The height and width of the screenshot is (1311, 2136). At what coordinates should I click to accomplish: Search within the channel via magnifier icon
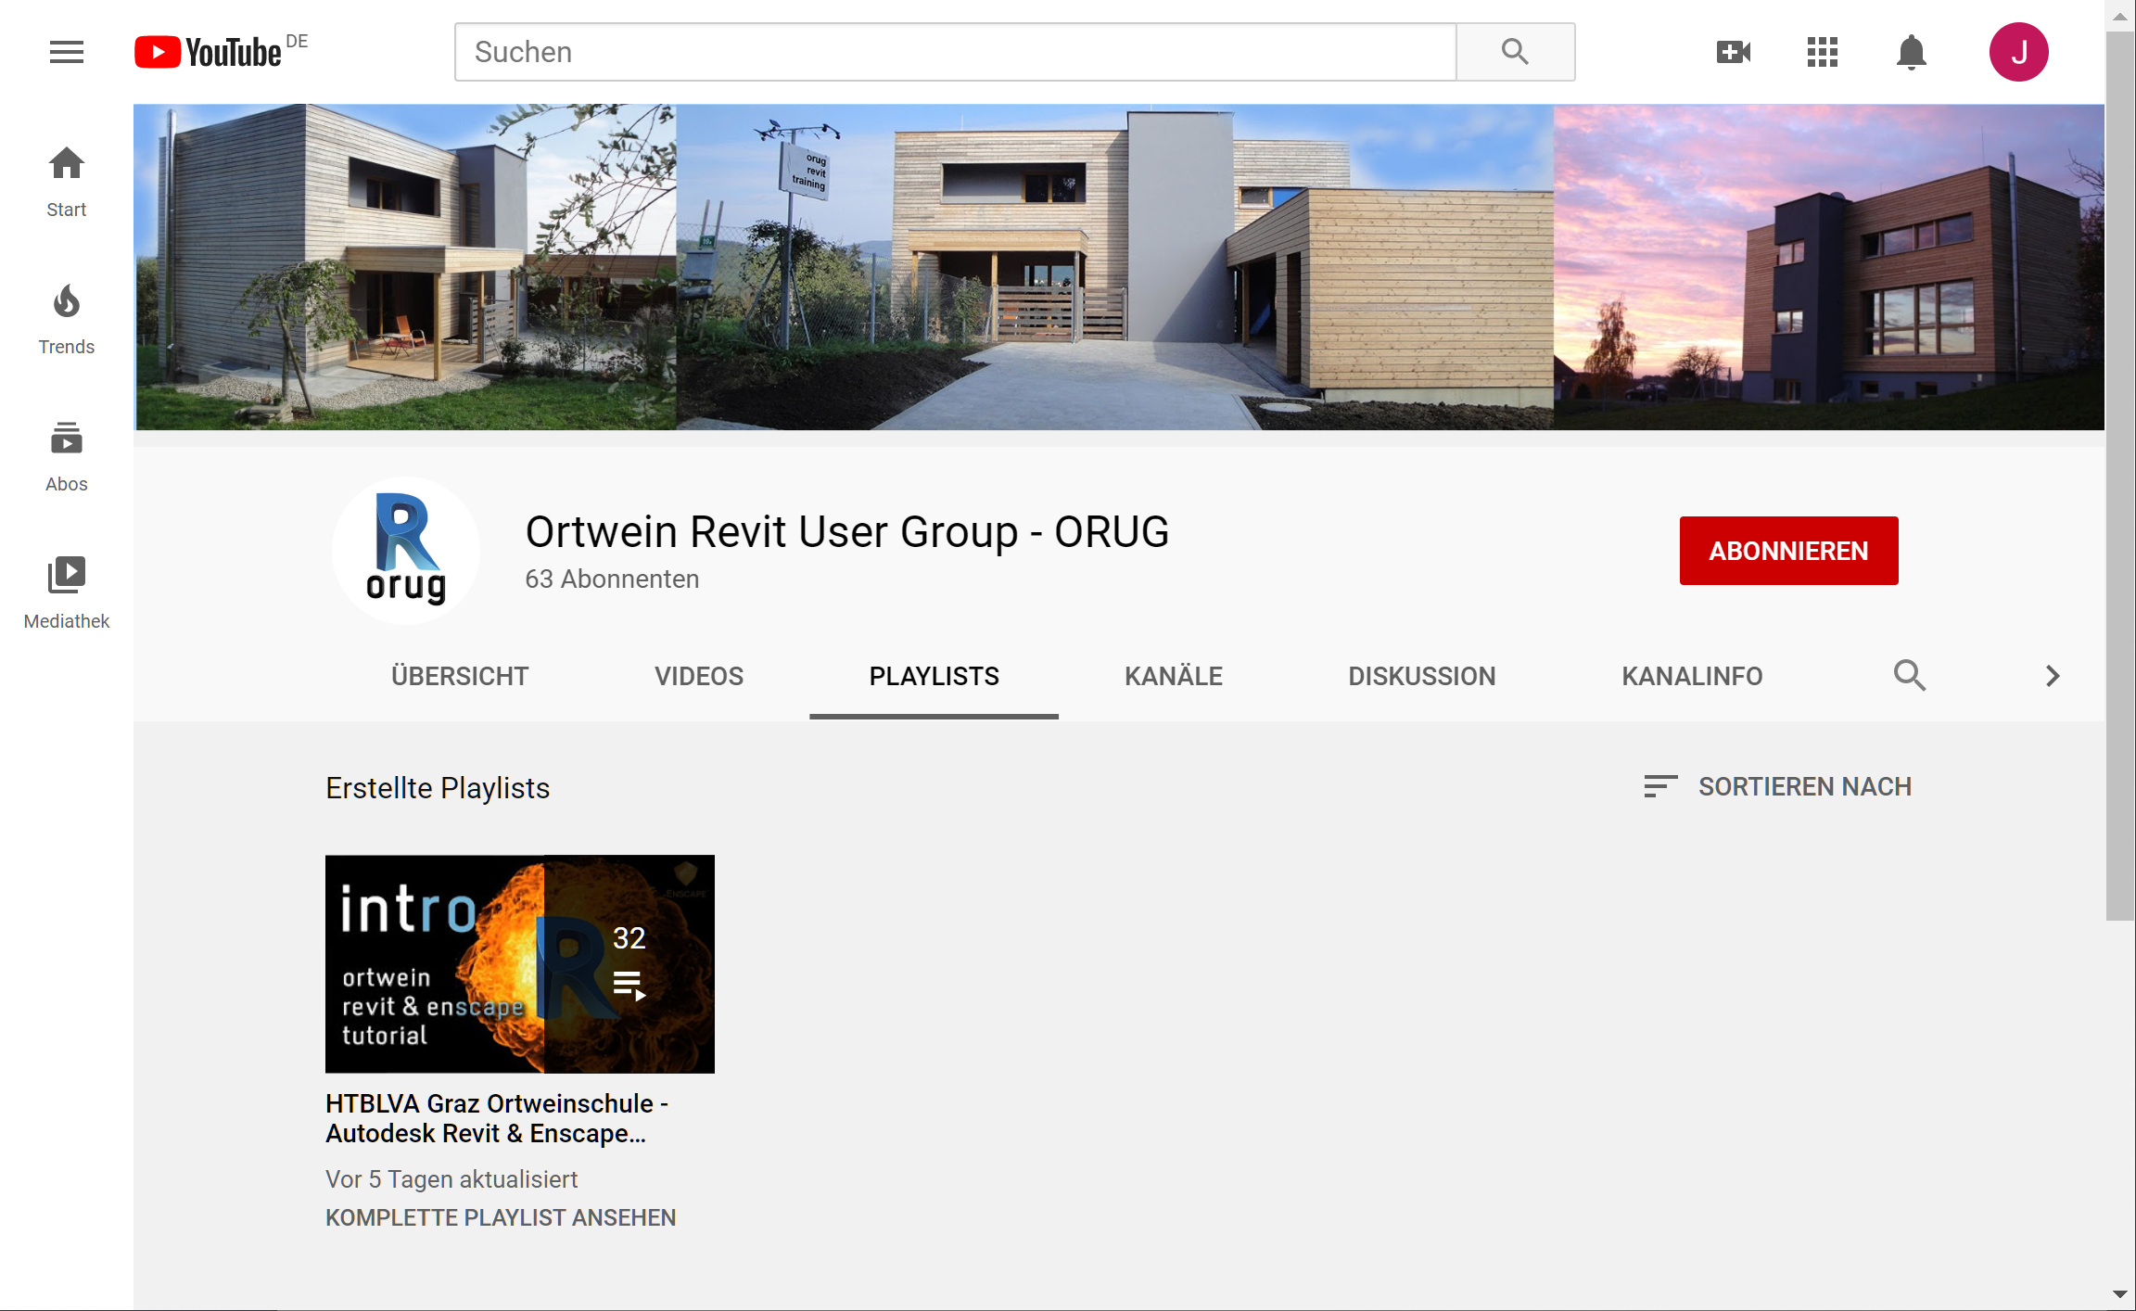(1909, 675)
